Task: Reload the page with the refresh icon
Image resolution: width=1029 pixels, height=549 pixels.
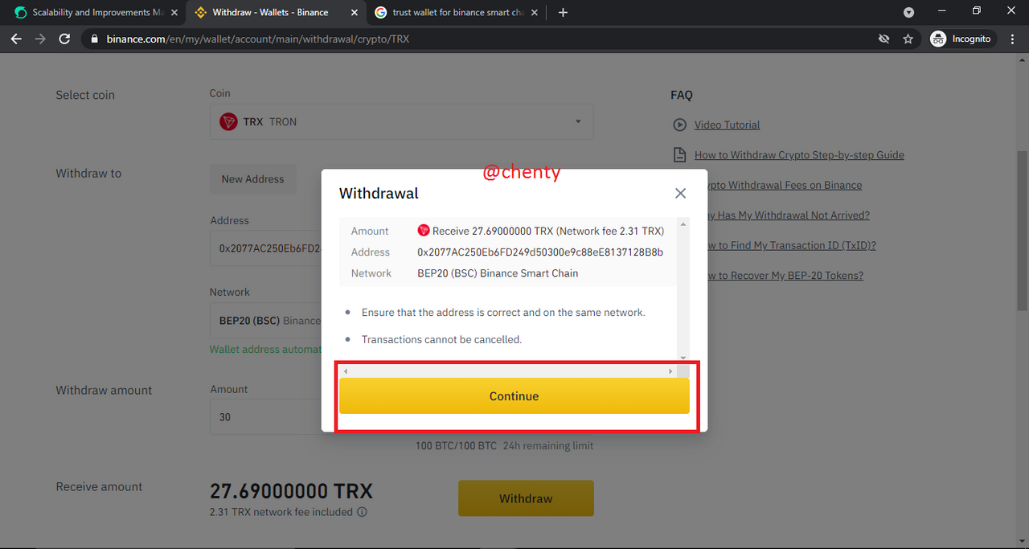Action: (x=65, y=39)
